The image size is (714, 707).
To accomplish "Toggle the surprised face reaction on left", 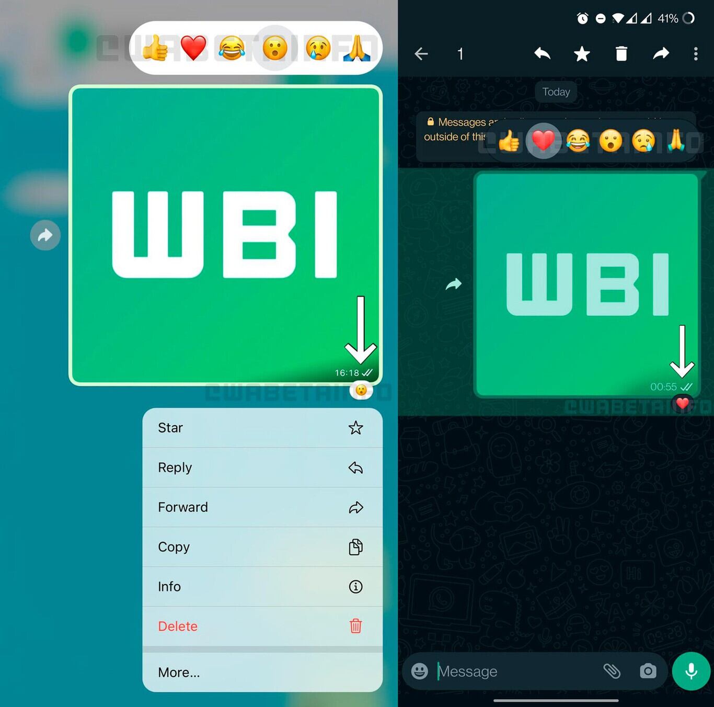I will [x=275, y=49].
